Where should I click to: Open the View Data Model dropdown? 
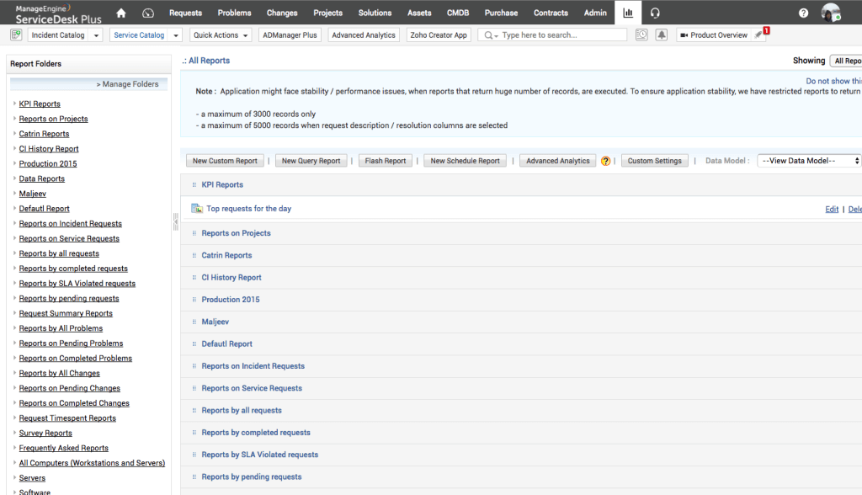(x=809, y=161)
